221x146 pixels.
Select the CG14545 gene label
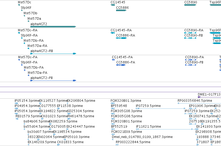point(118,2)
